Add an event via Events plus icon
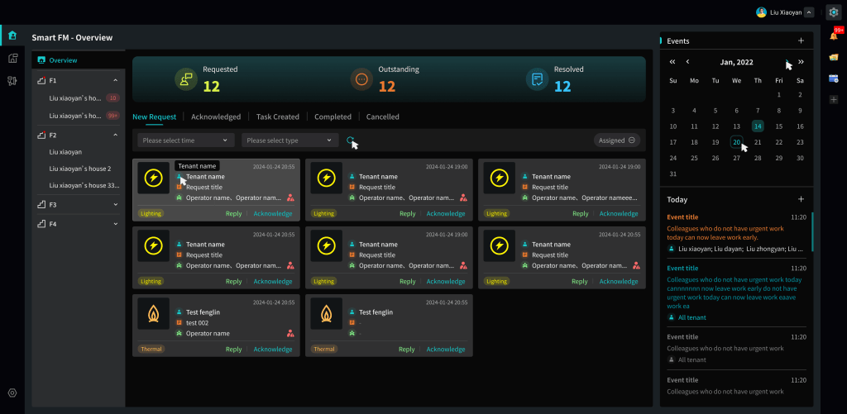The image size is (847, 414). click(x=801, y=40)
